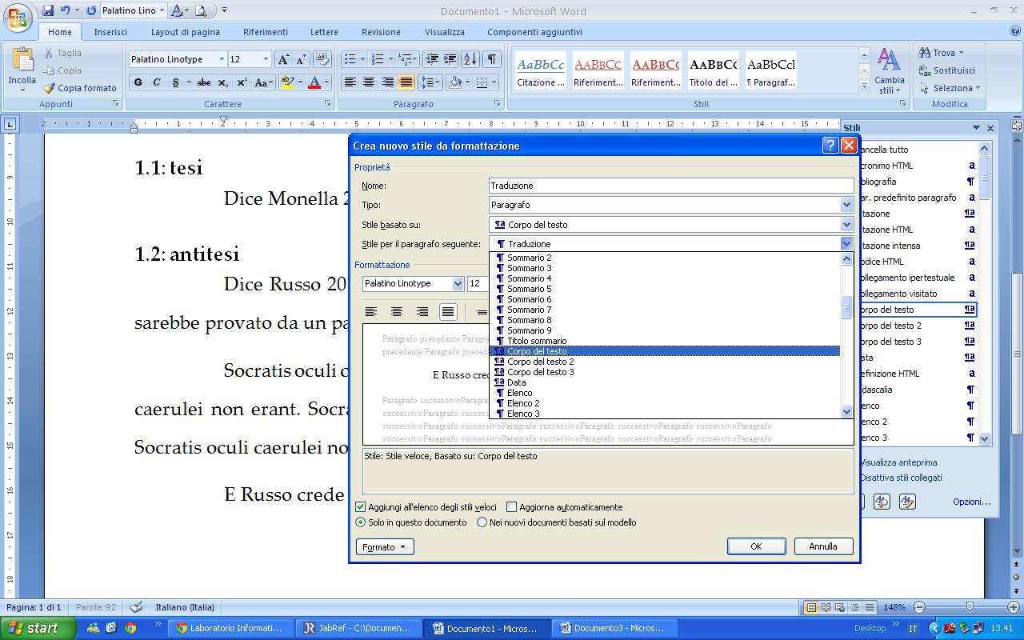Center text in ribbon

(x=369, y=82)
